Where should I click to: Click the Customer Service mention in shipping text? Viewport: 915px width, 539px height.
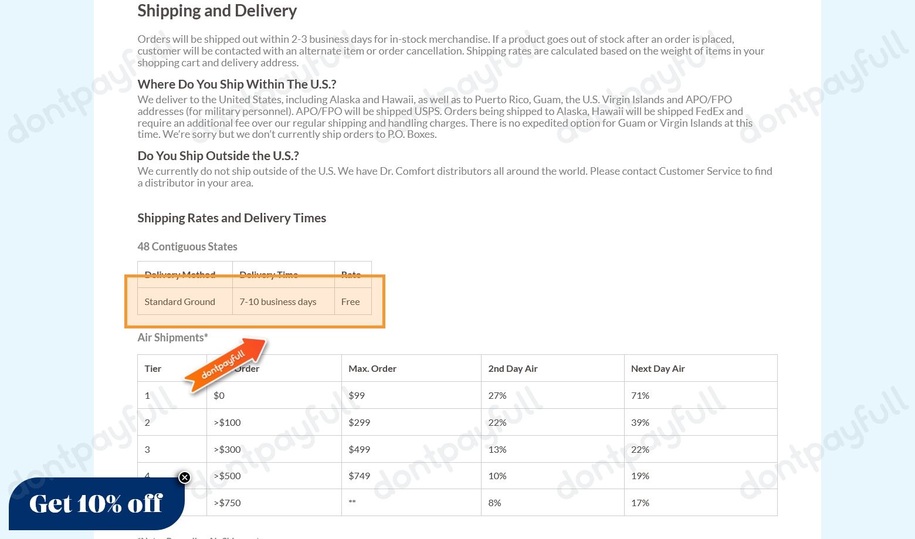click(702, 171)
